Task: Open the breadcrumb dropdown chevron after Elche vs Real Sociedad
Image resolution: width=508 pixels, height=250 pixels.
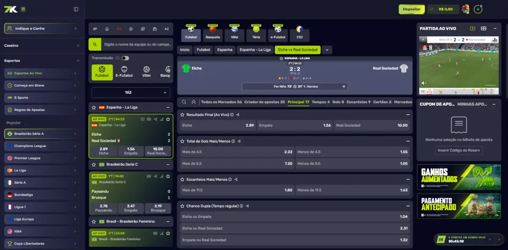Action: [326, 50]
